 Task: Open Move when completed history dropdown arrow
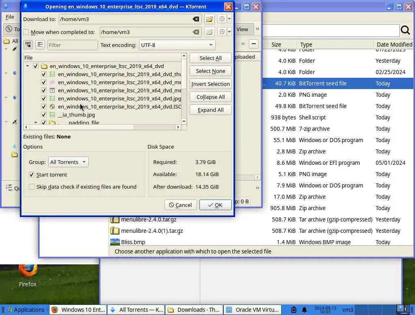pyautogui.click(x=229, y=32)
